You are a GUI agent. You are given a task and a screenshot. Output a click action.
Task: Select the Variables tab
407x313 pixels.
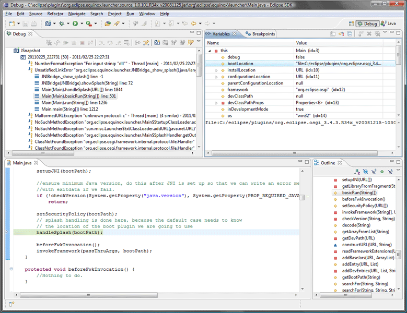point(221,34)
